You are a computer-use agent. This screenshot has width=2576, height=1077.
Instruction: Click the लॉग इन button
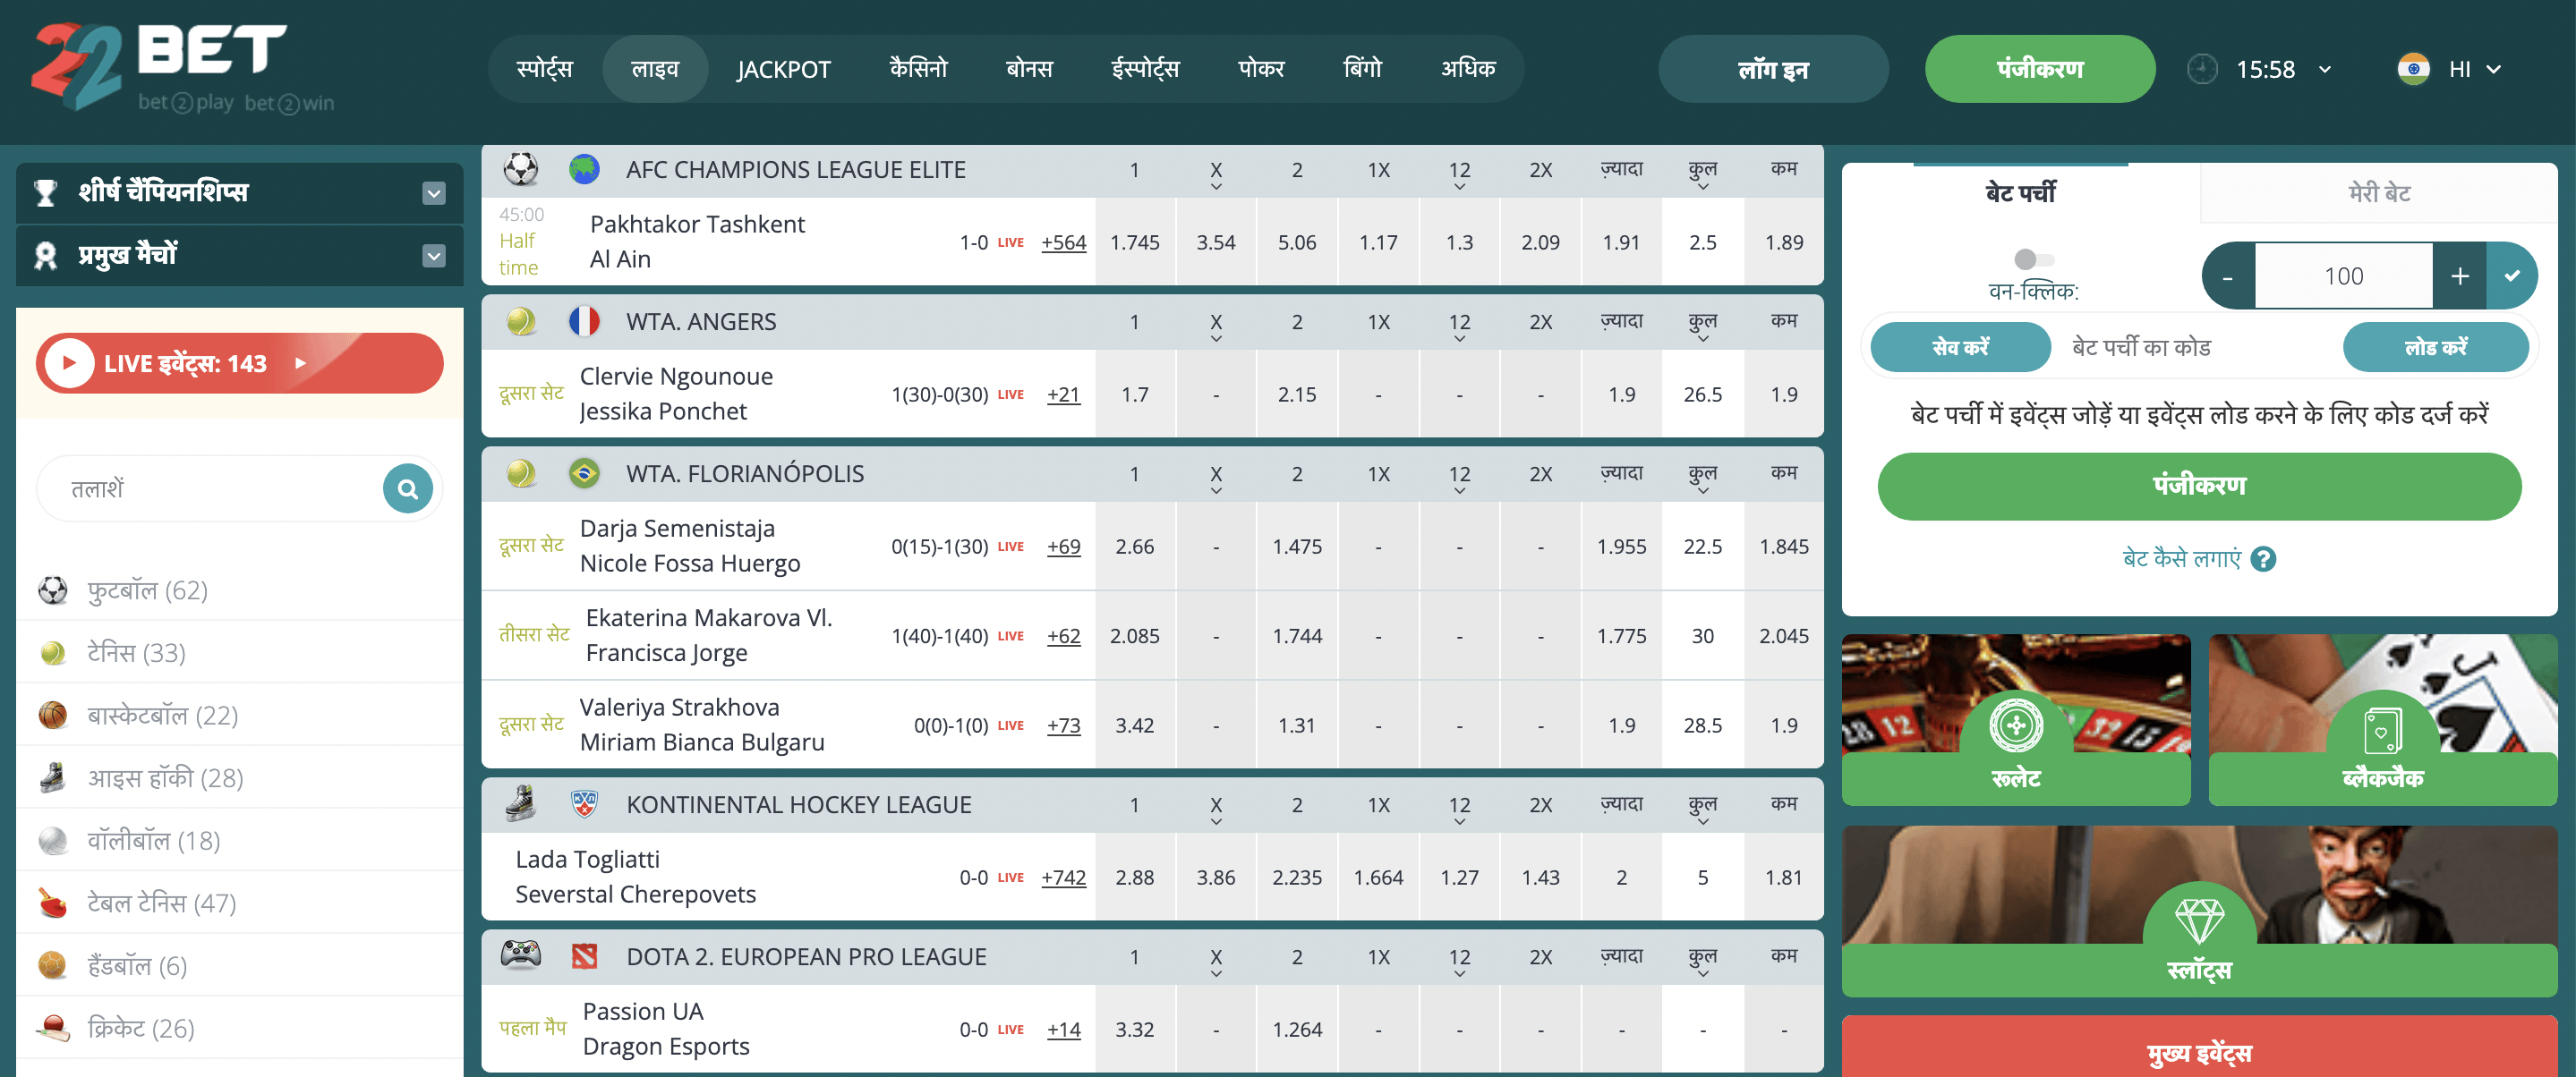1773,69
